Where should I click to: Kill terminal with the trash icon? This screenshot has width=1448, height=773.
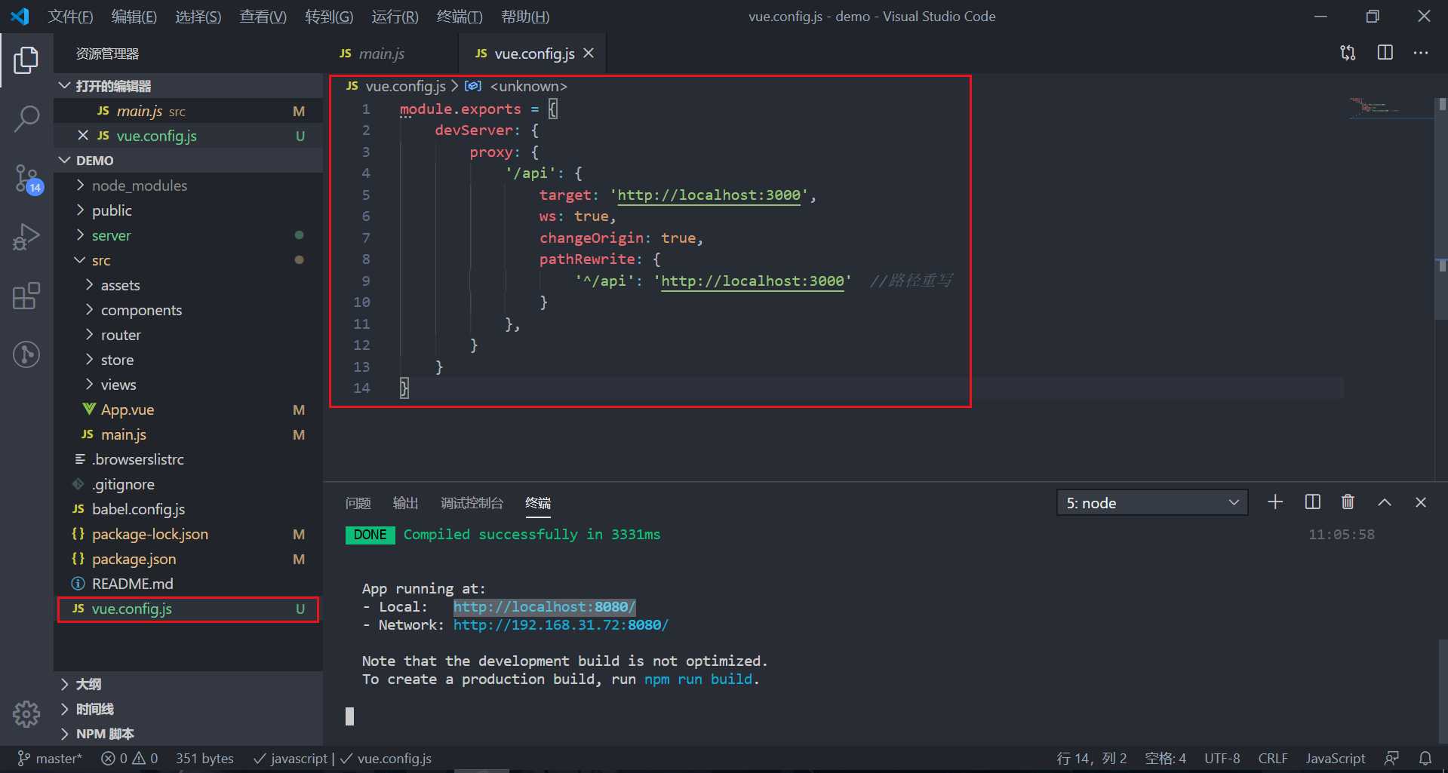(x=1348, y=502)
